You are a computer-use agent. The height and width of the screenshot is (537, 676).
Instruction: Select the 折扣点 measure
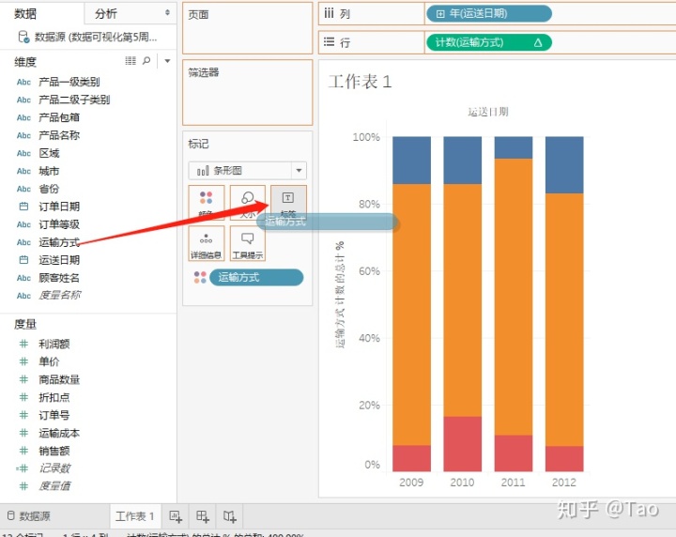pyautogui.click(x=54, y=397)
